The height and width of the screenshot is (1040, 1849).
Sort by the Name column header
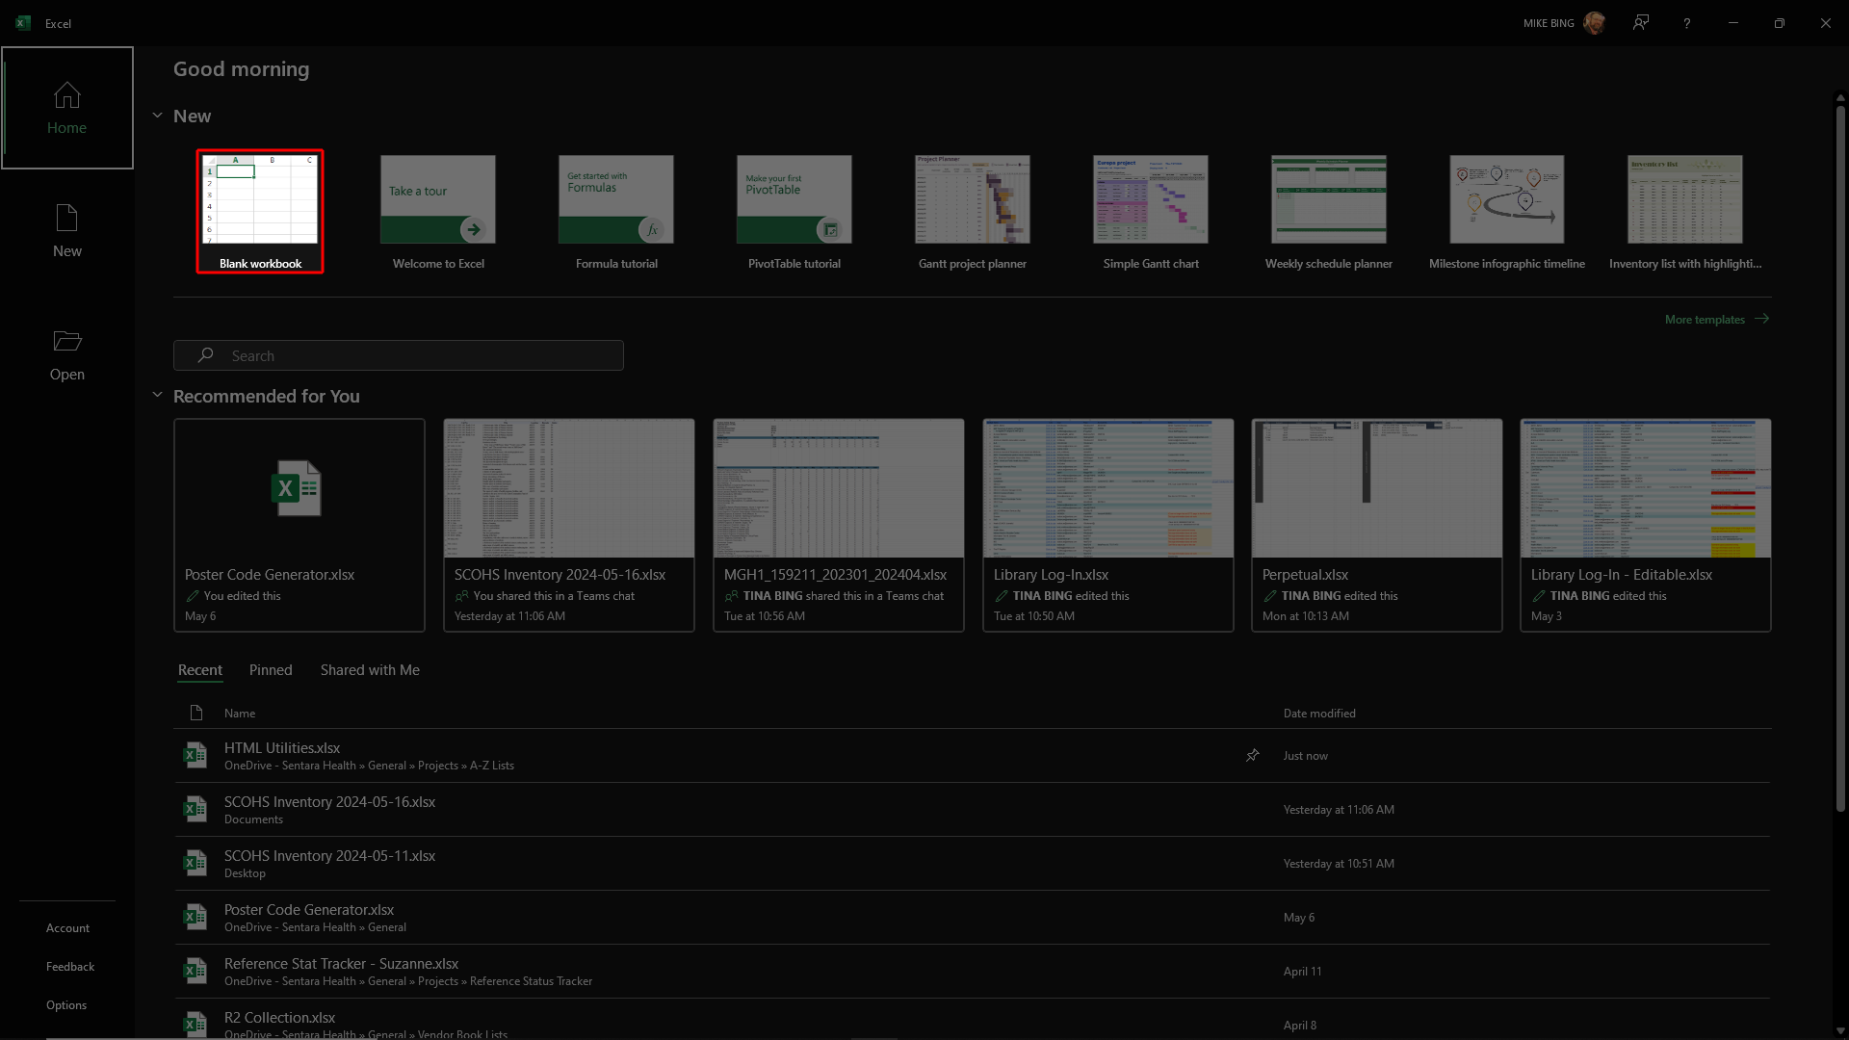click(x=240, y=714)
